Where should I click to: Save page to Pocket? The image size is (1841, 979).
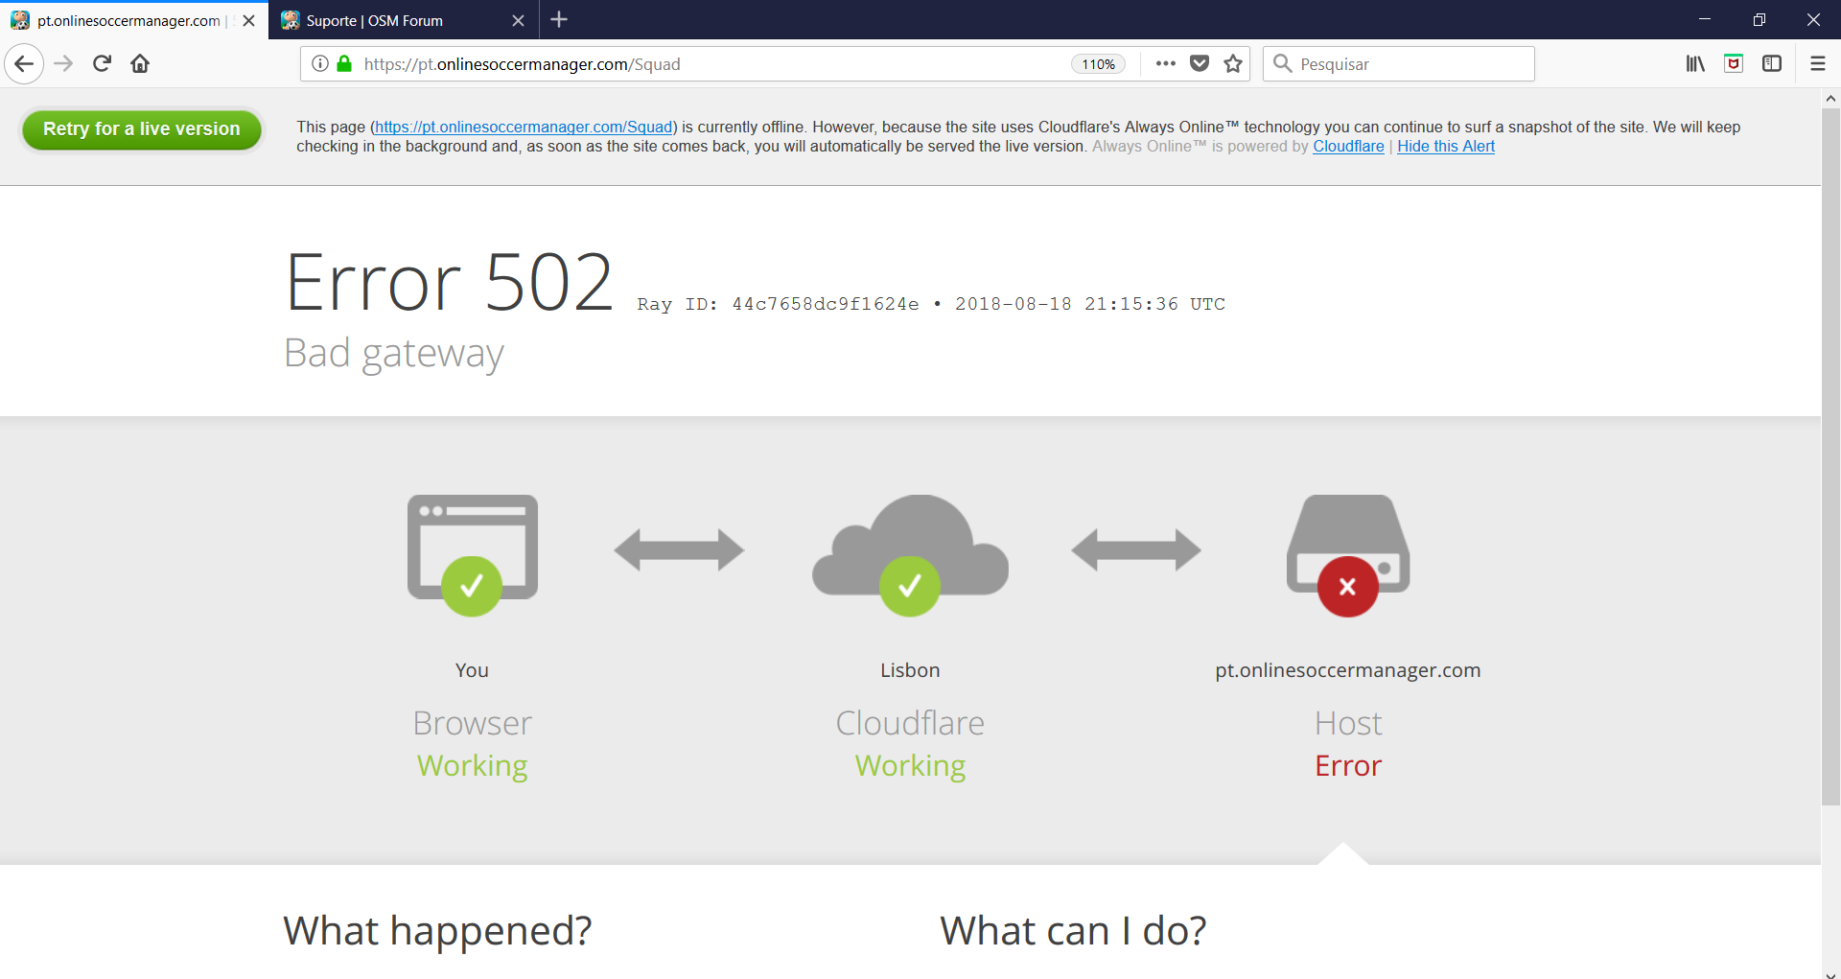tap(1200, 64)
